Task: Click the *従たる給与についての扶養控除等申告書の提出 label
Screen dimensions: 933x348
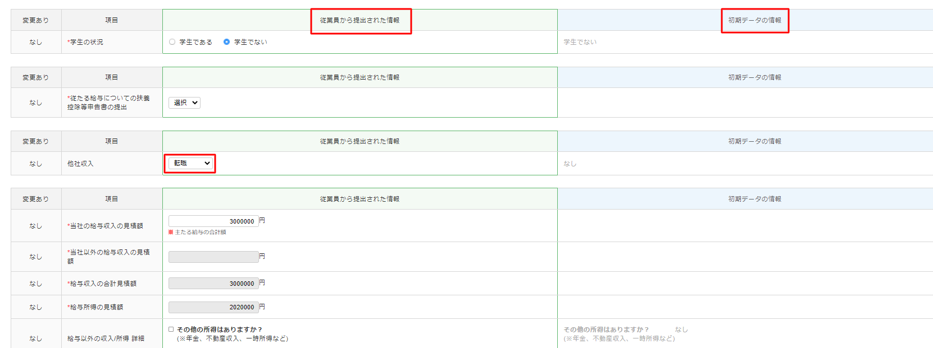Action: (108, 103)
